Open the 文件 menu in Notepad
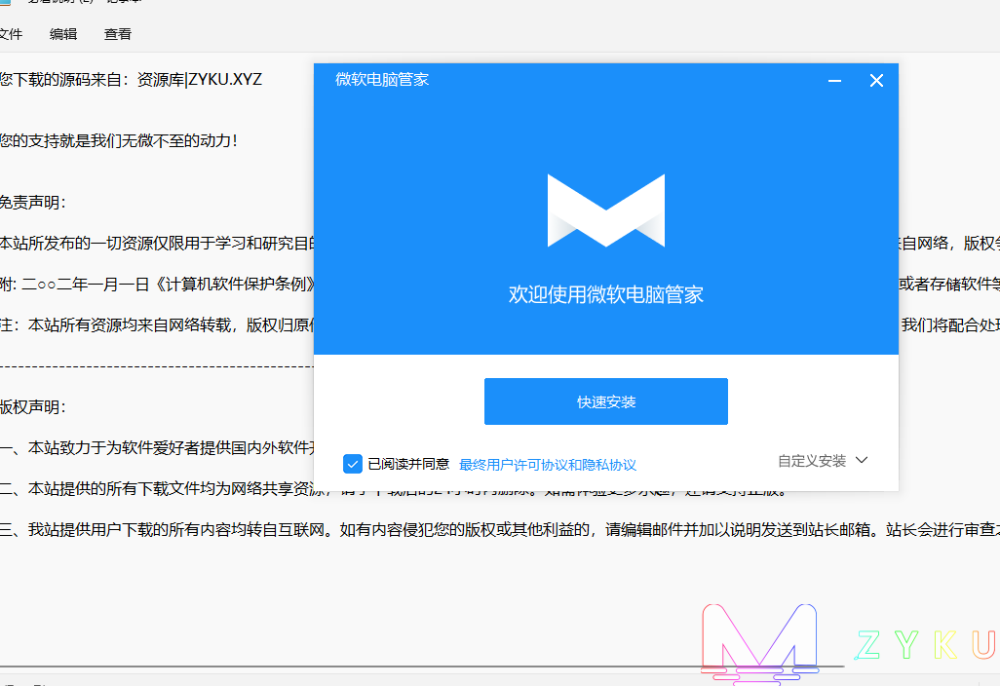 click(x=10, y=34)
